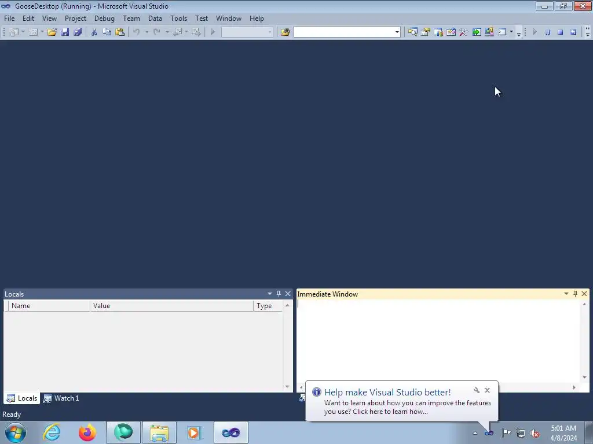This screenshot has width=593, height=444.
Task: Dismiss the Visual Studio notification balloon
Action: click(x=487, y=390)
